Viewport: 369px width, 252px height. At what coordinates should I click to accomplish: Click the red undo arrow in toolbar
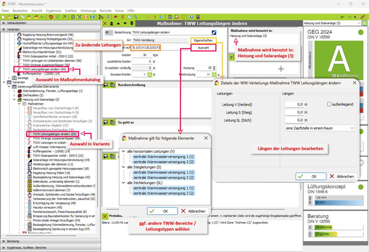coord(51,17)
